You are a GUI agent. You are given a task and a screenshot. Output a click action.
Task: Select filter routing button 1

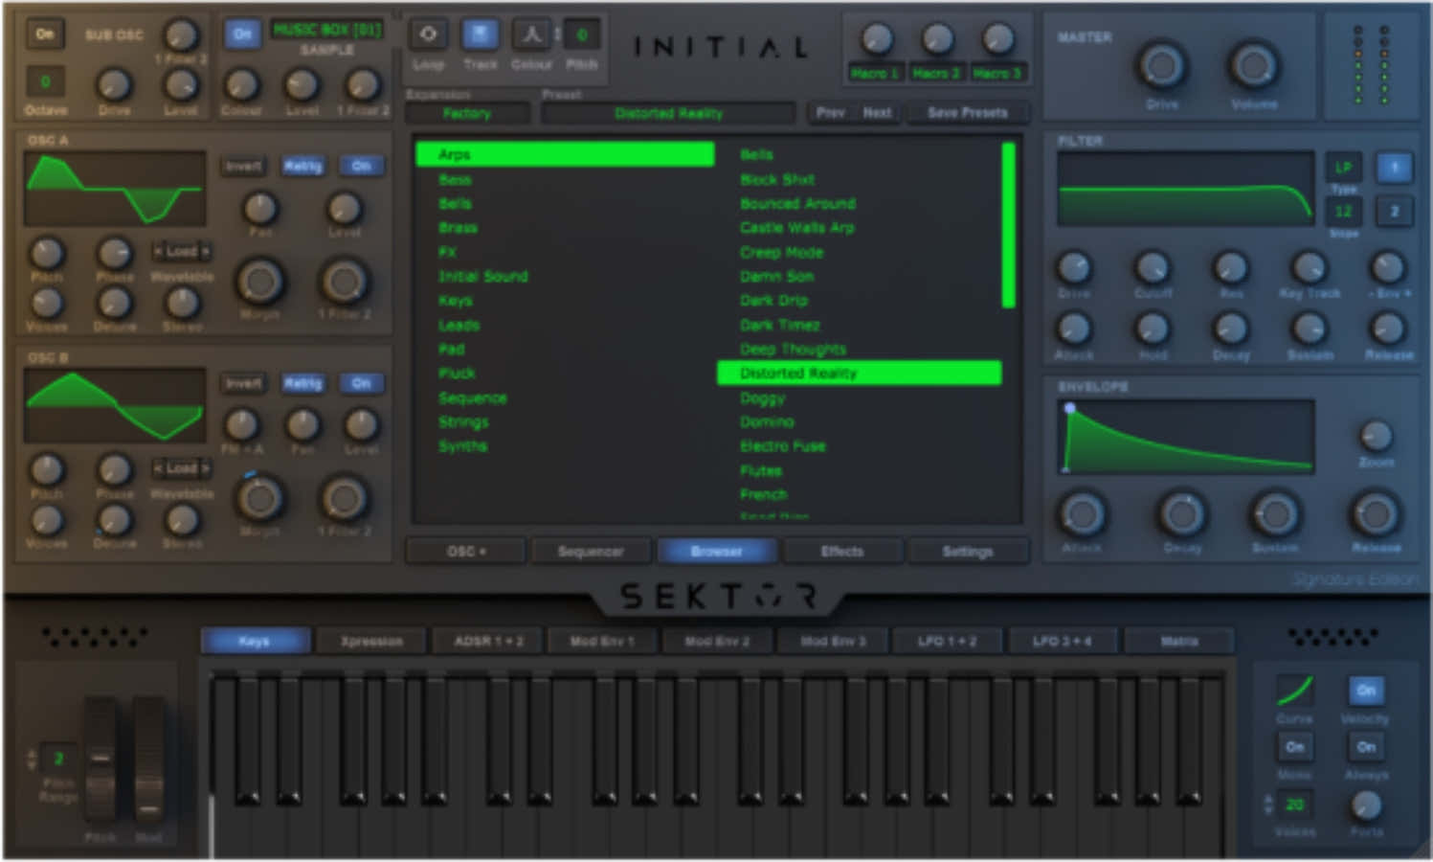coord(1394,167)
